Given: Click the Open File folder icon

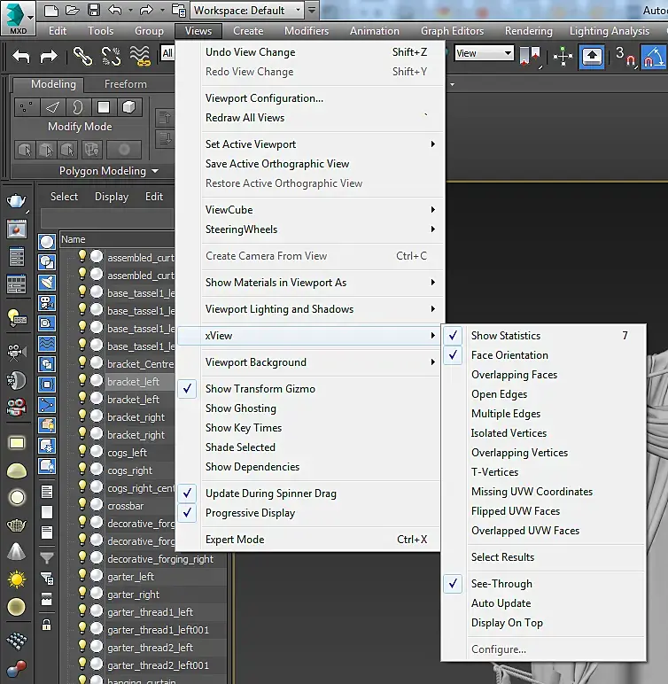Looking at the screenshot, I should [x=73, y=11].
